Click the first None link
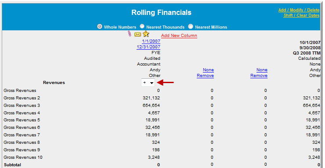 pyautogui.click(x=208, y=70)
